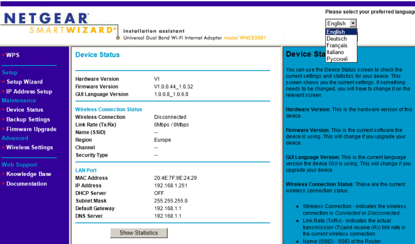
Task: Click the MAC address 20:4E:7F:9E:24:29
Action: (175, 178)
